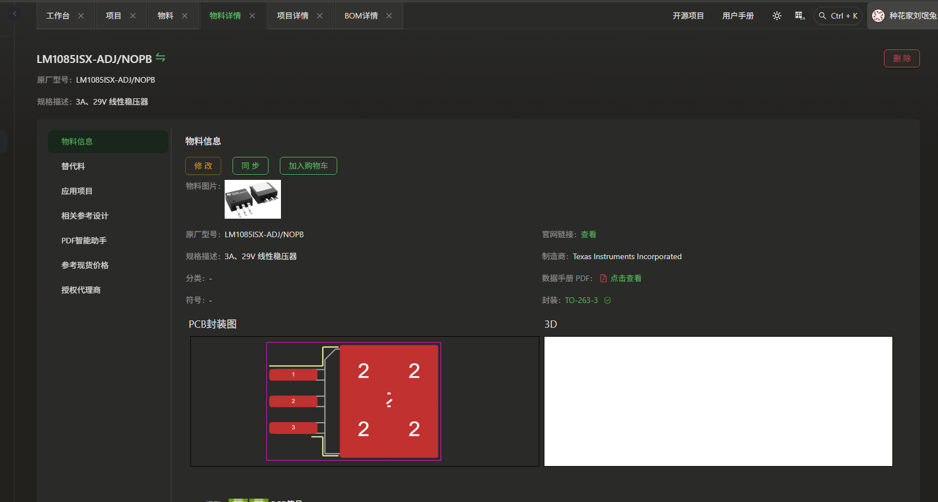The height and width of the screenshot is (502, 938).
Task: Switch language with the 中/En icon
Action: point(799,16)
